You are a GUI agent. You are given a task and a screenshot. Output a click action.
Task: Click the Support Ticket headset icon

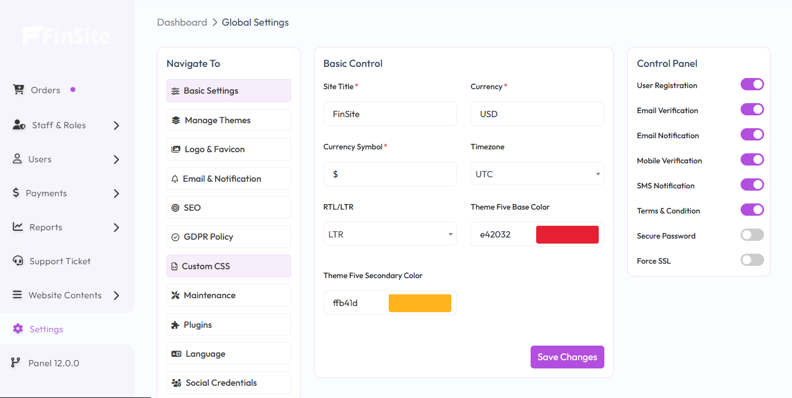click(18, 261)
